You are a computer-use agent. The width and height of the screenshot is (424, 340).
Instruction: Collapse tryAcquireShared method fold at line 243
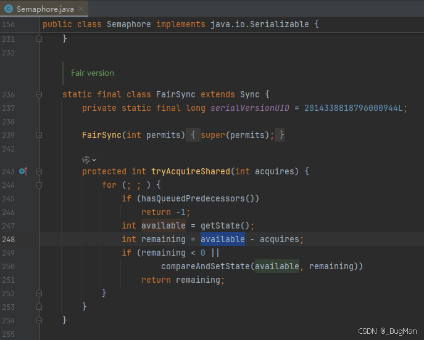point(39,172)
